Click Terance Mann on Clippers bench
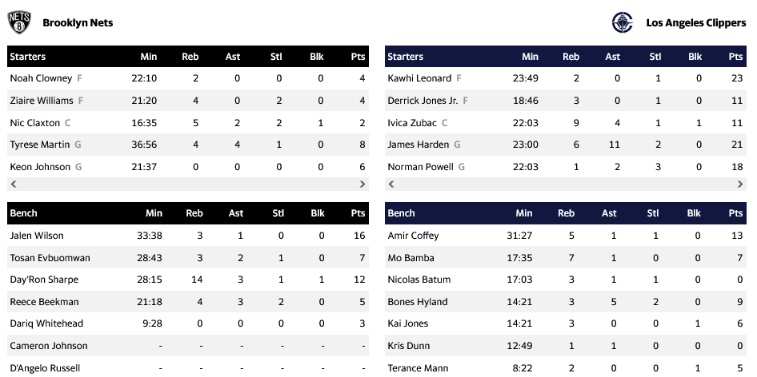Image resolution: width=757 pixels, height=377 pixels. [417, 368]
